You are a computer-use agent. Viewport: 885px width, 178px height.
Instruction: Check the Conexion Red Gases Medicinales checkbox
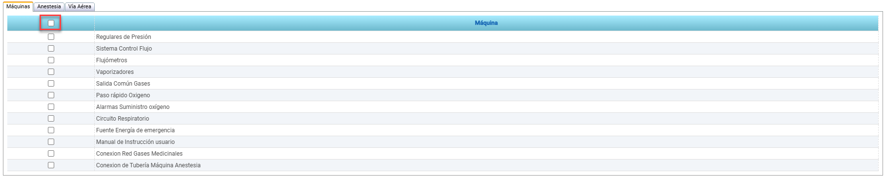pyautogui.click(x=51, y=153)
